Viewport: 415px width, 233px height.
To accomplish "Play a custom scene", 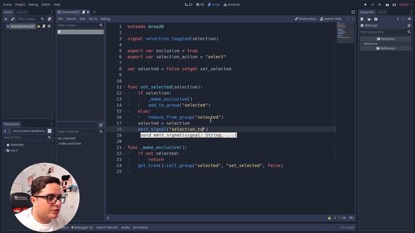I will tap(394, 5).
